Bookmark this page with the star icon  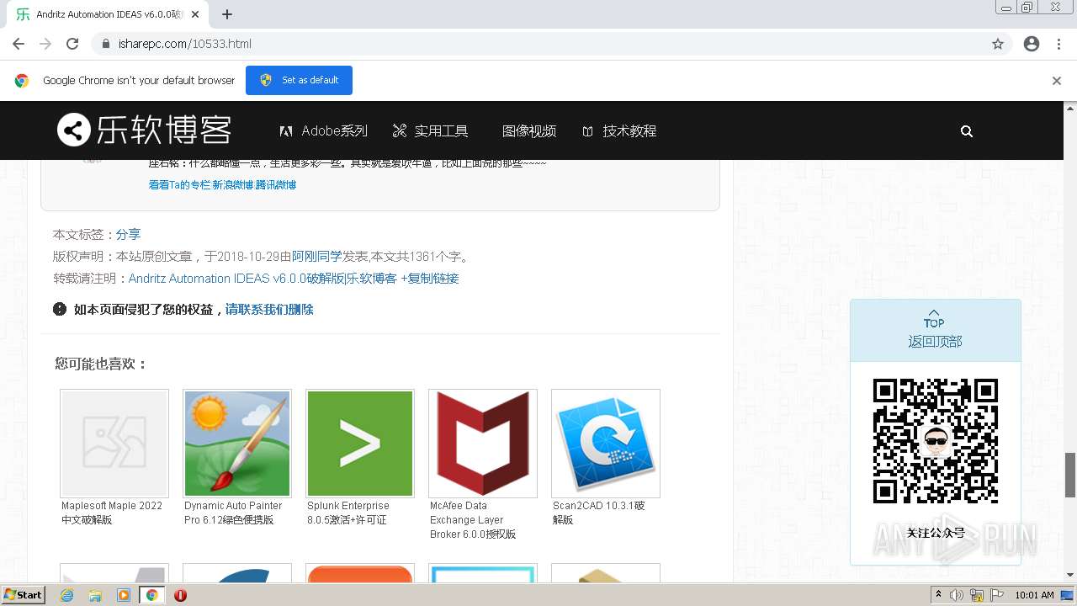[x=998, y=44]
